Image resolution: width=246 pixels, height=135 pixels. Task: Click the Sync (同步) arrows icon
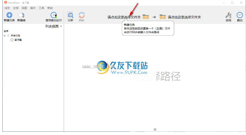(82, 15)
